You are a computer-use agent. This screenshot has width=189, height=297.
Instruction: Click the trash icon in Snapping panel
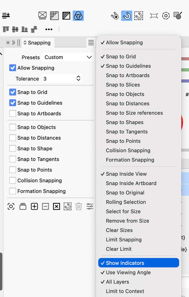[x=78, y=207]
